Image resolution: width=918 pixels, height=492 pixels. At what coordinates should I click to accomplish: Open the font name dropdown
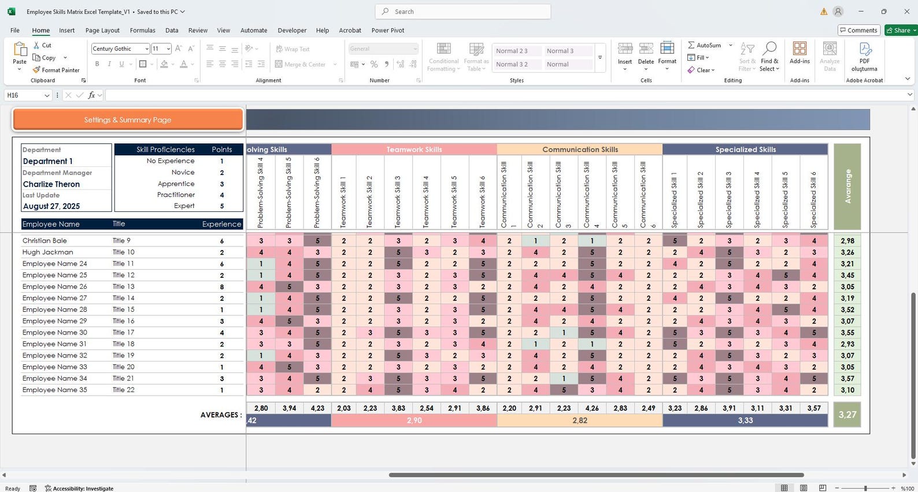[x=147, y=49]
